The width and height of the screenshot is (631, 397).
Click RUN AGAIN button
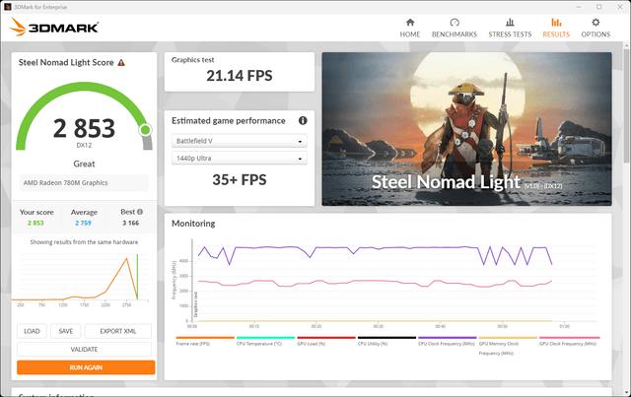click(86, 367)
